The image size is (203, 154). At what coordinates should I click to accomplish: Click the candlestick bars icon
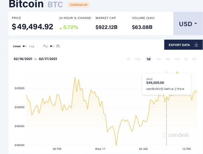(58, 46)
